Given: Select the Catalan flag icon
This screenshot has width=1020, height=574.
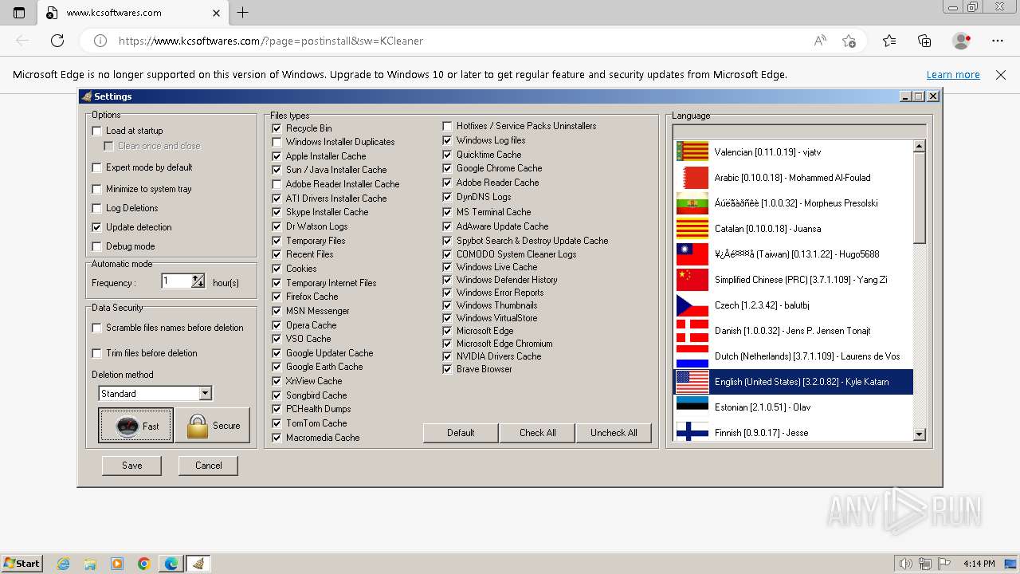Looking at the screenshot, I should [692, 229].
